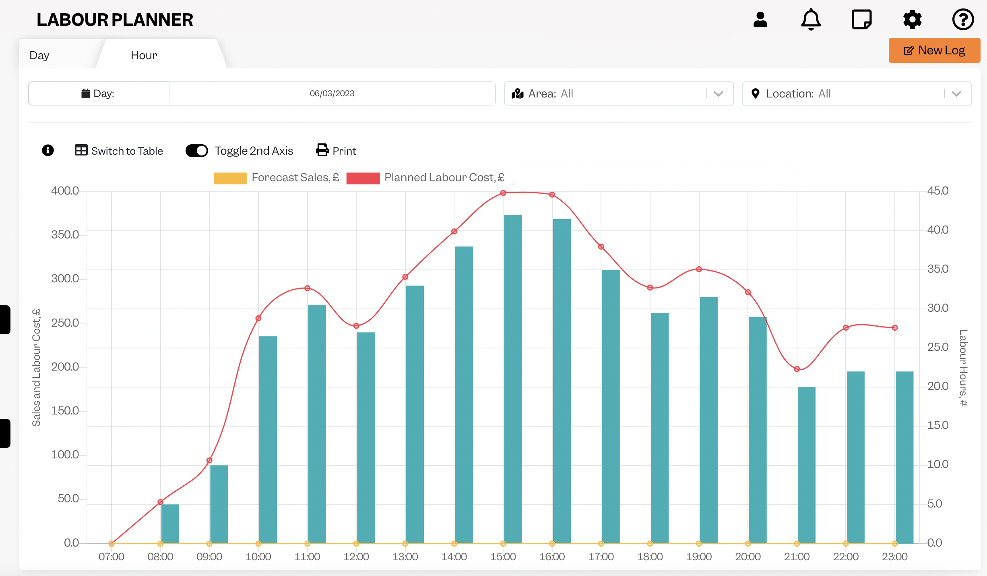Viewport: 987px width, 576px height.
Task: Click the Print text label
Action: pos(344,151)
